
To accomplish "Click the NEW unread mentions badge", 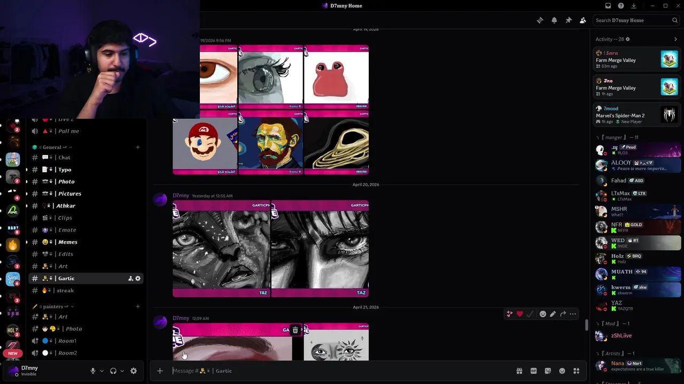I will [x=13, y=353].
